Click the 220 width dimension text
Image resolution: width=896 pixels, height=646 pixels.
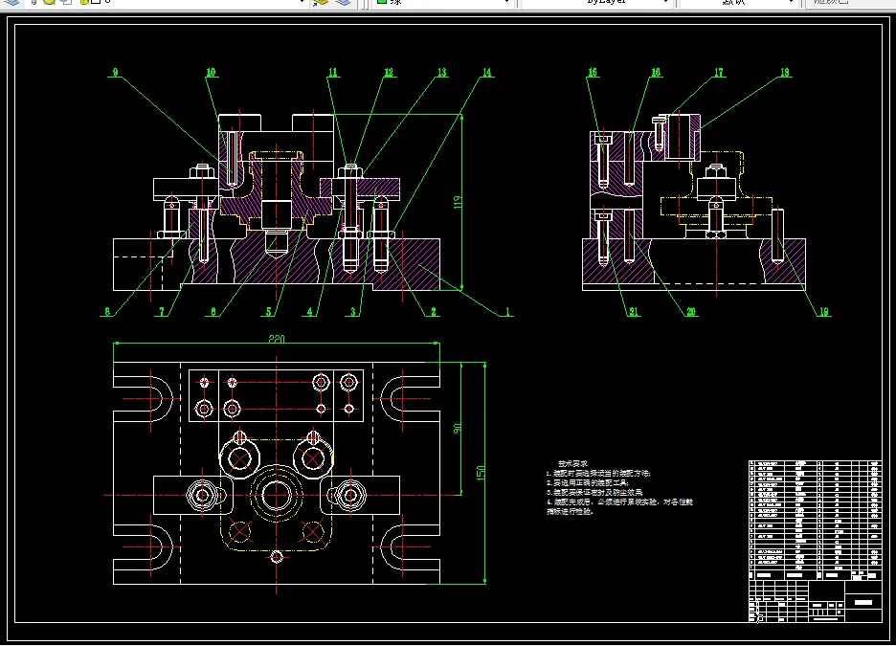pos(277,339)
